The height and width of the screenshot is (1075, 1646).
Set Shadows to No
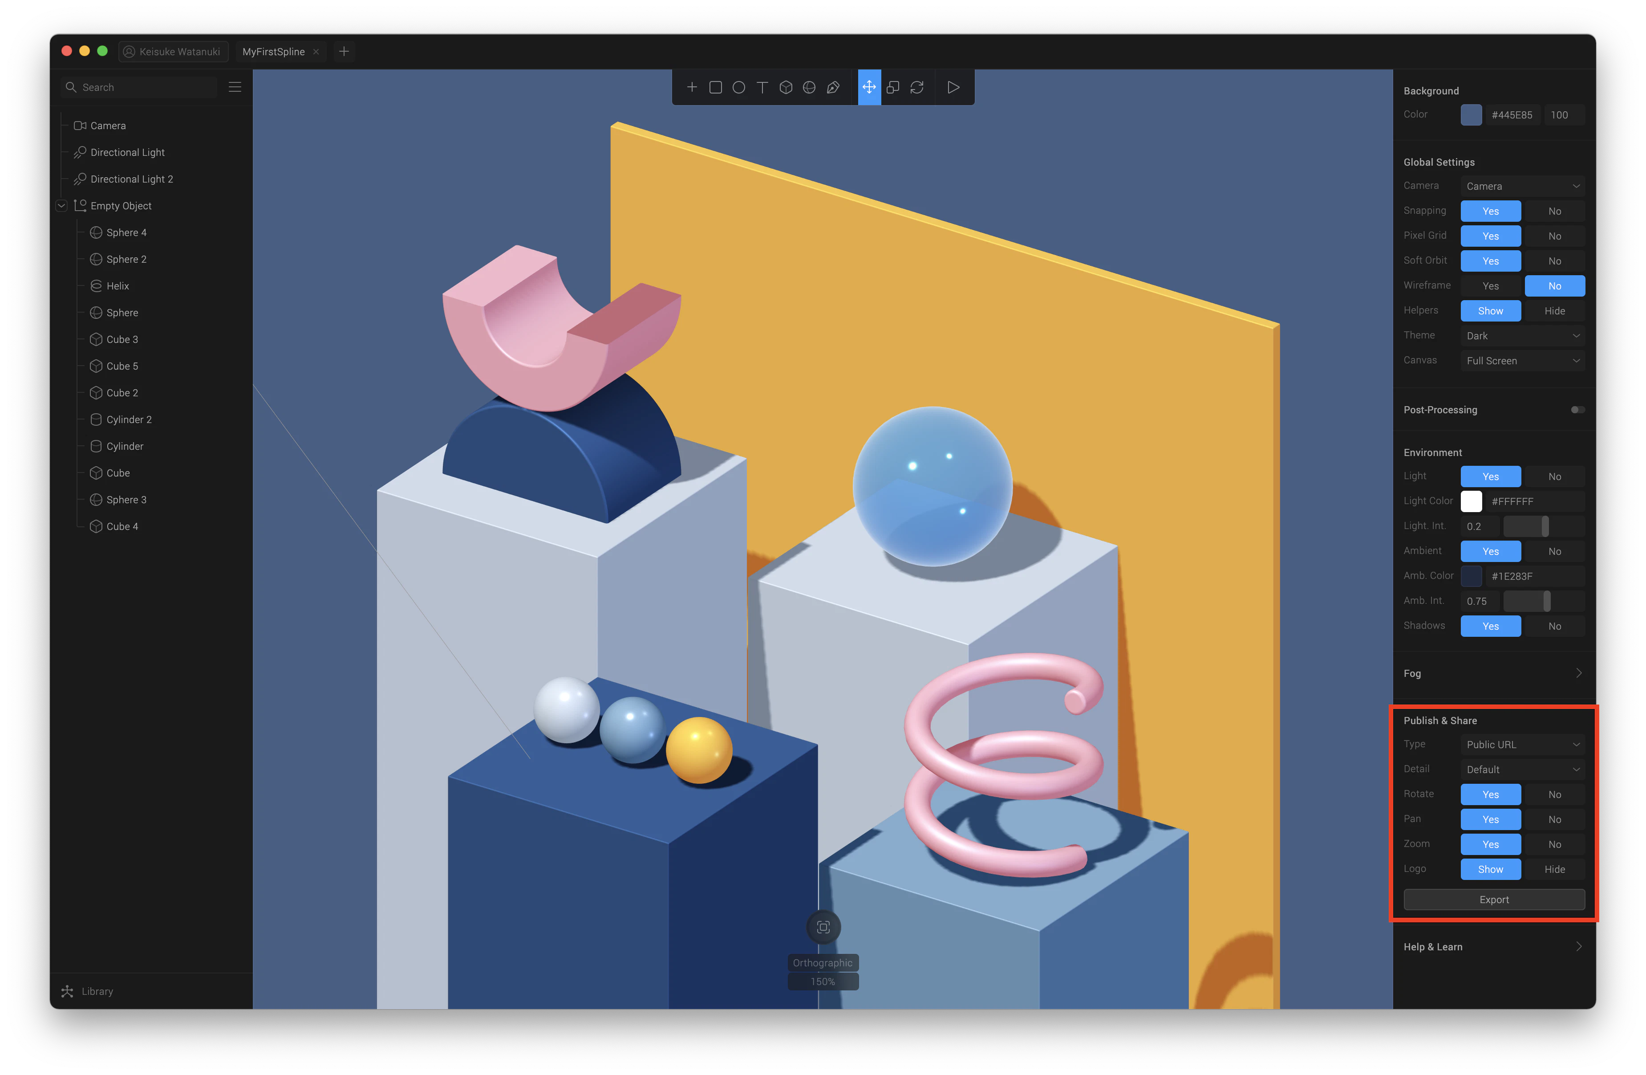[x=1555, y=626]
